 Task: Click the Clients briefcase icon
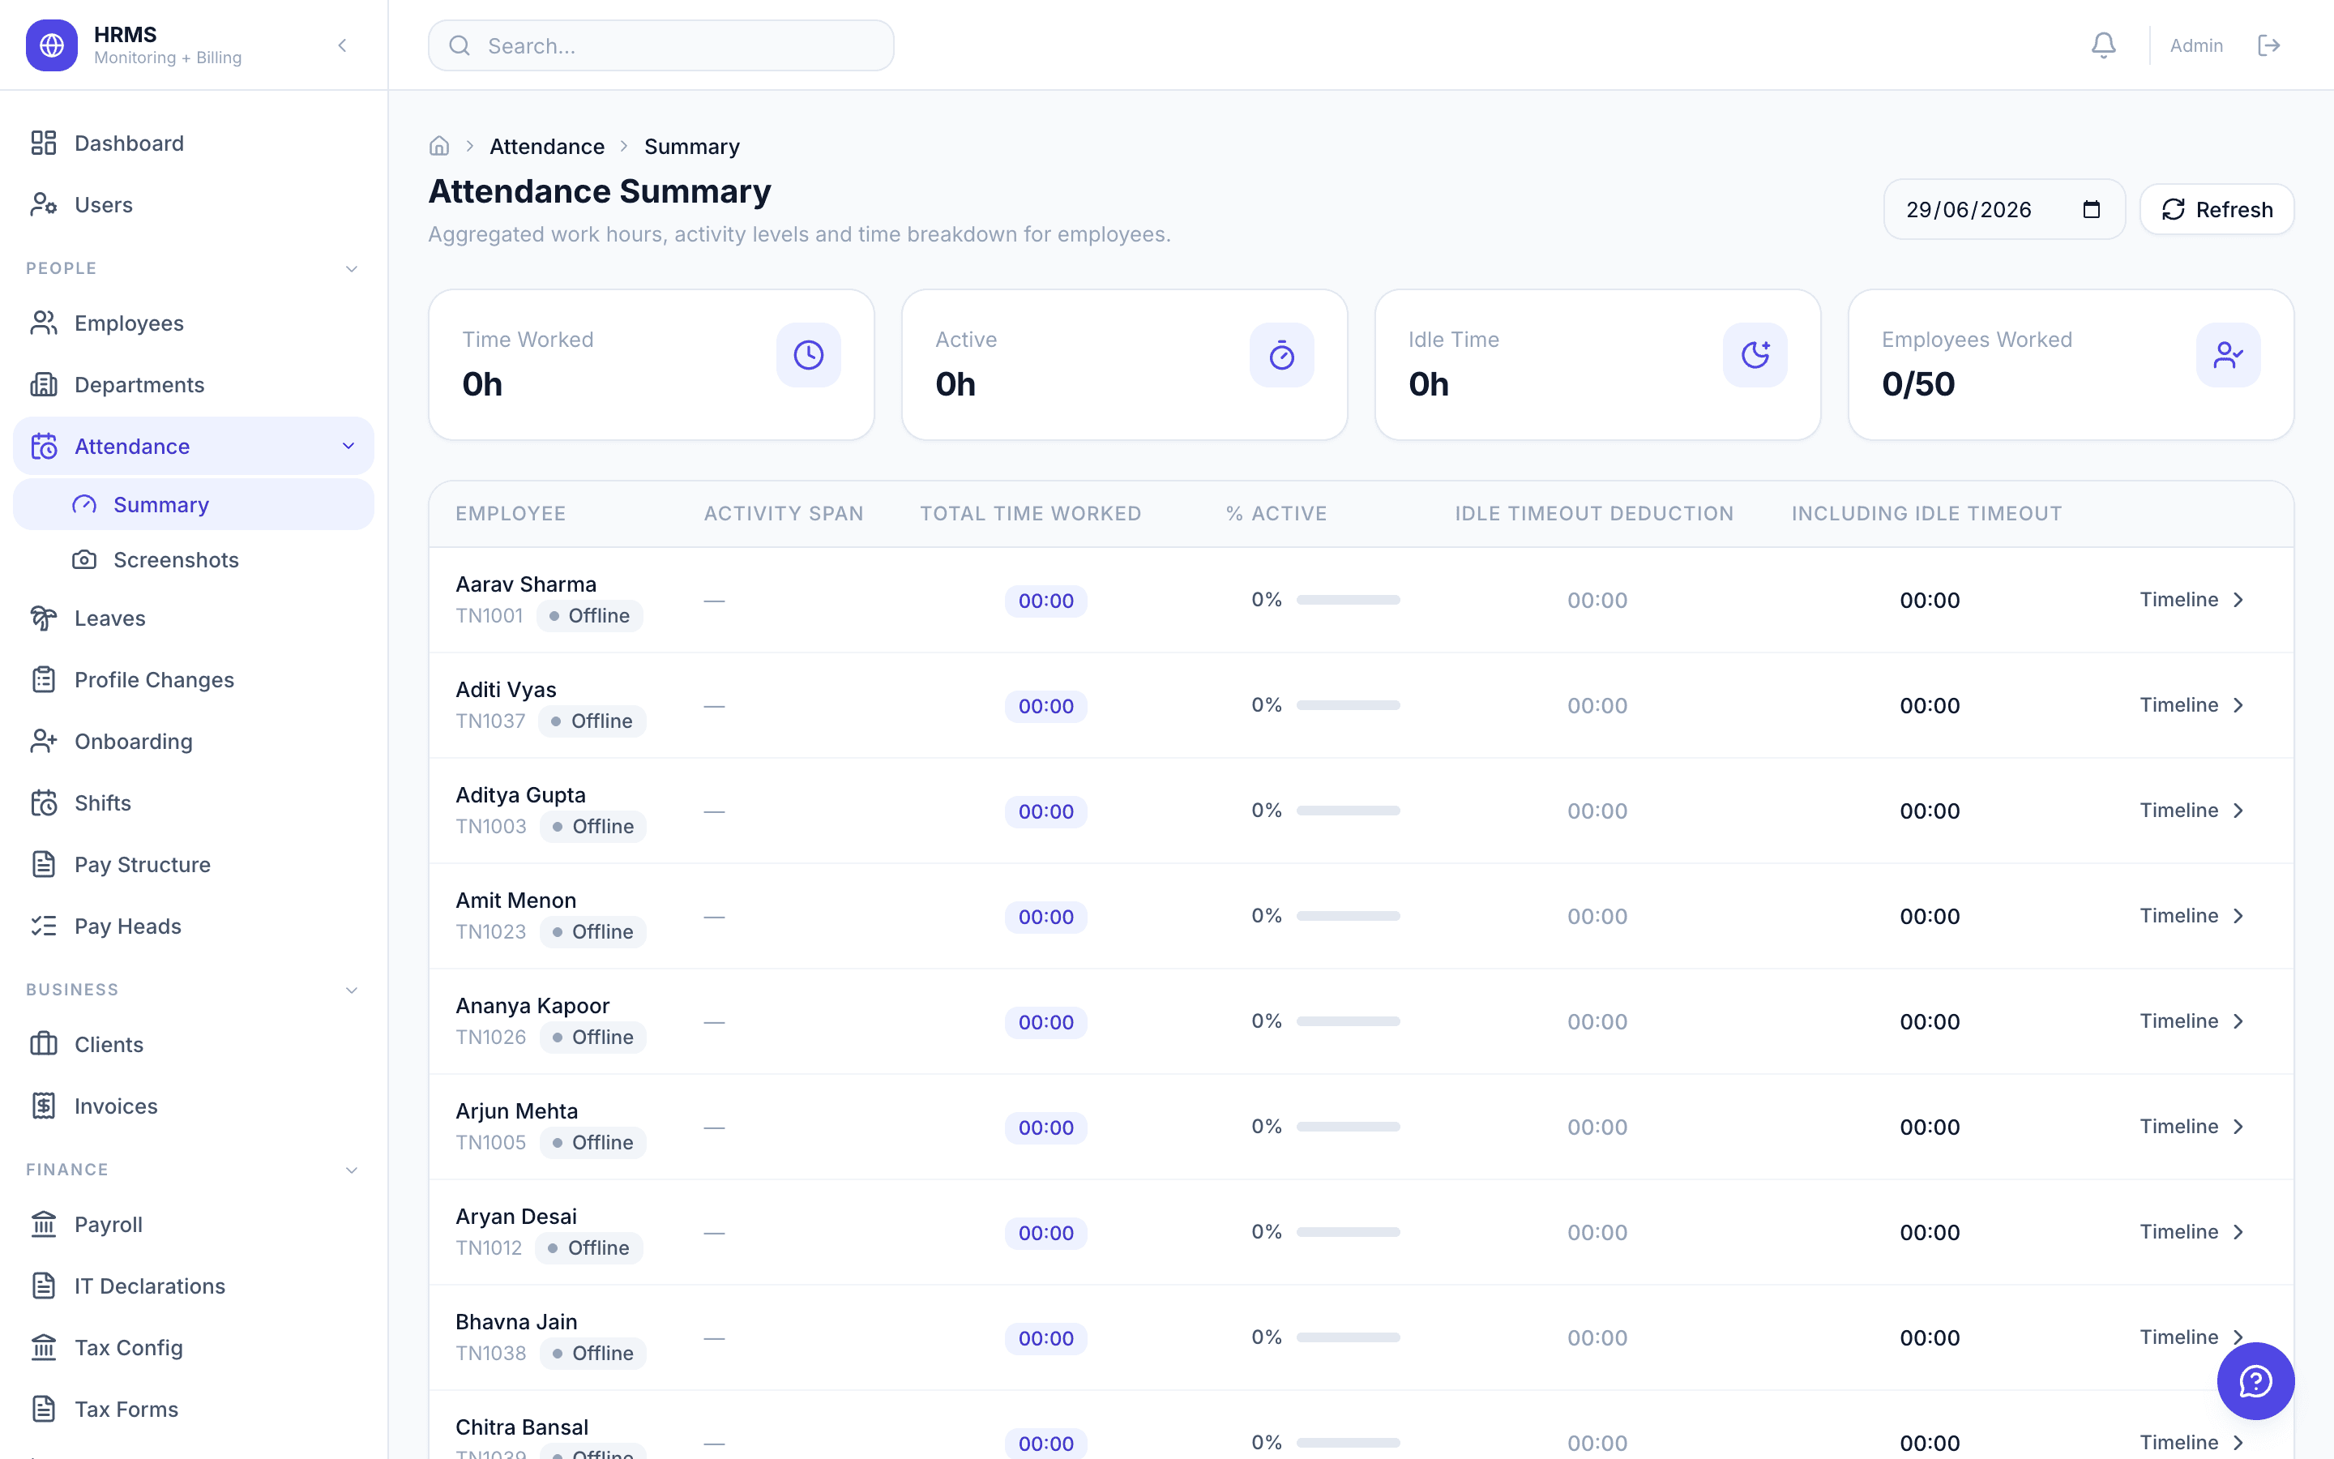(44, 1044)
